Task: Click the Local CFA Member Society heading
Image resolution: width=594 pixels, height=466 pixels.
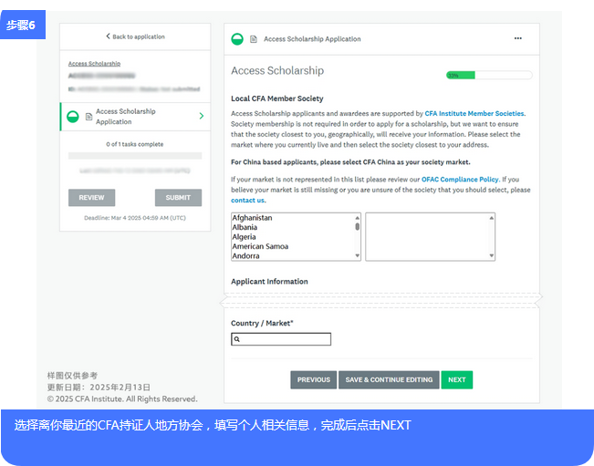Action: 277,98
